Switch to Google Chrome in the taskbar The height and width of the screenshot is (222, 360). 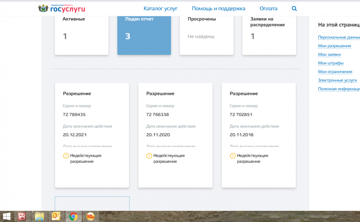coord(73,216)
